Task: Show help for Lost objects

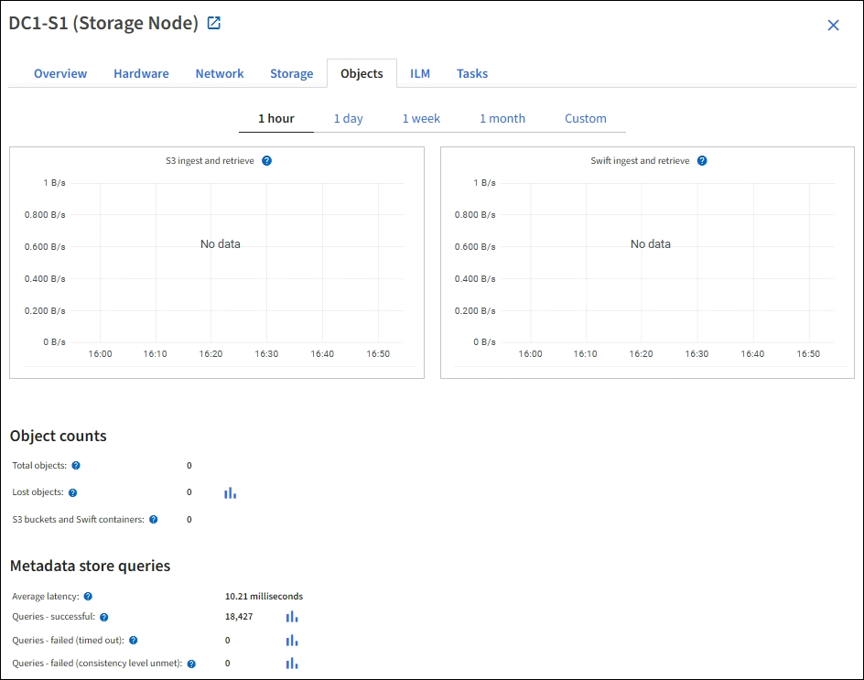Action: [73, 492]
